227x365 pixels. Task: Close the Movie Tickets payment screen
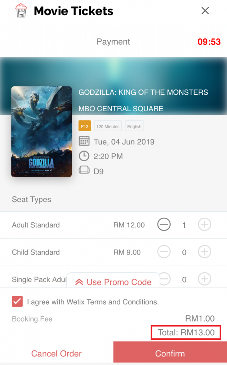pyautogui.click(x=205, y=11)
